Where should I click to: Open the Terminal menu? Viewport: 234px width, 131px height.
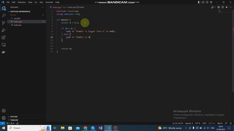[49, 2]
